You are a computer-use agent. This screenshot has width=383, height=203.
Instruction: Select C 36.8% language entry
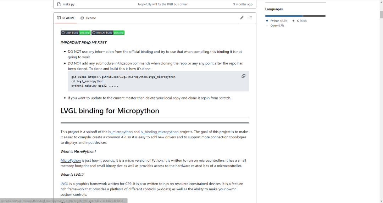tap(301, 21)
